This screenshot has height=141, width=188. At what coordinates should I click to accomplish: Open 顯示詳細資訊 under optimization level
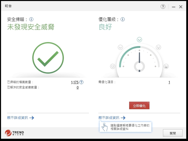click(109, 118)
